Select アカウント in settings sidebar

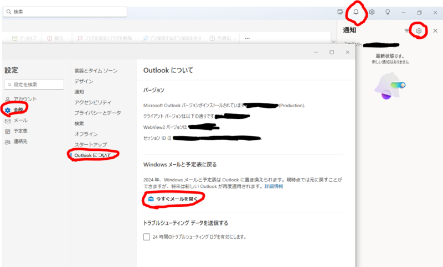point(21,99)
